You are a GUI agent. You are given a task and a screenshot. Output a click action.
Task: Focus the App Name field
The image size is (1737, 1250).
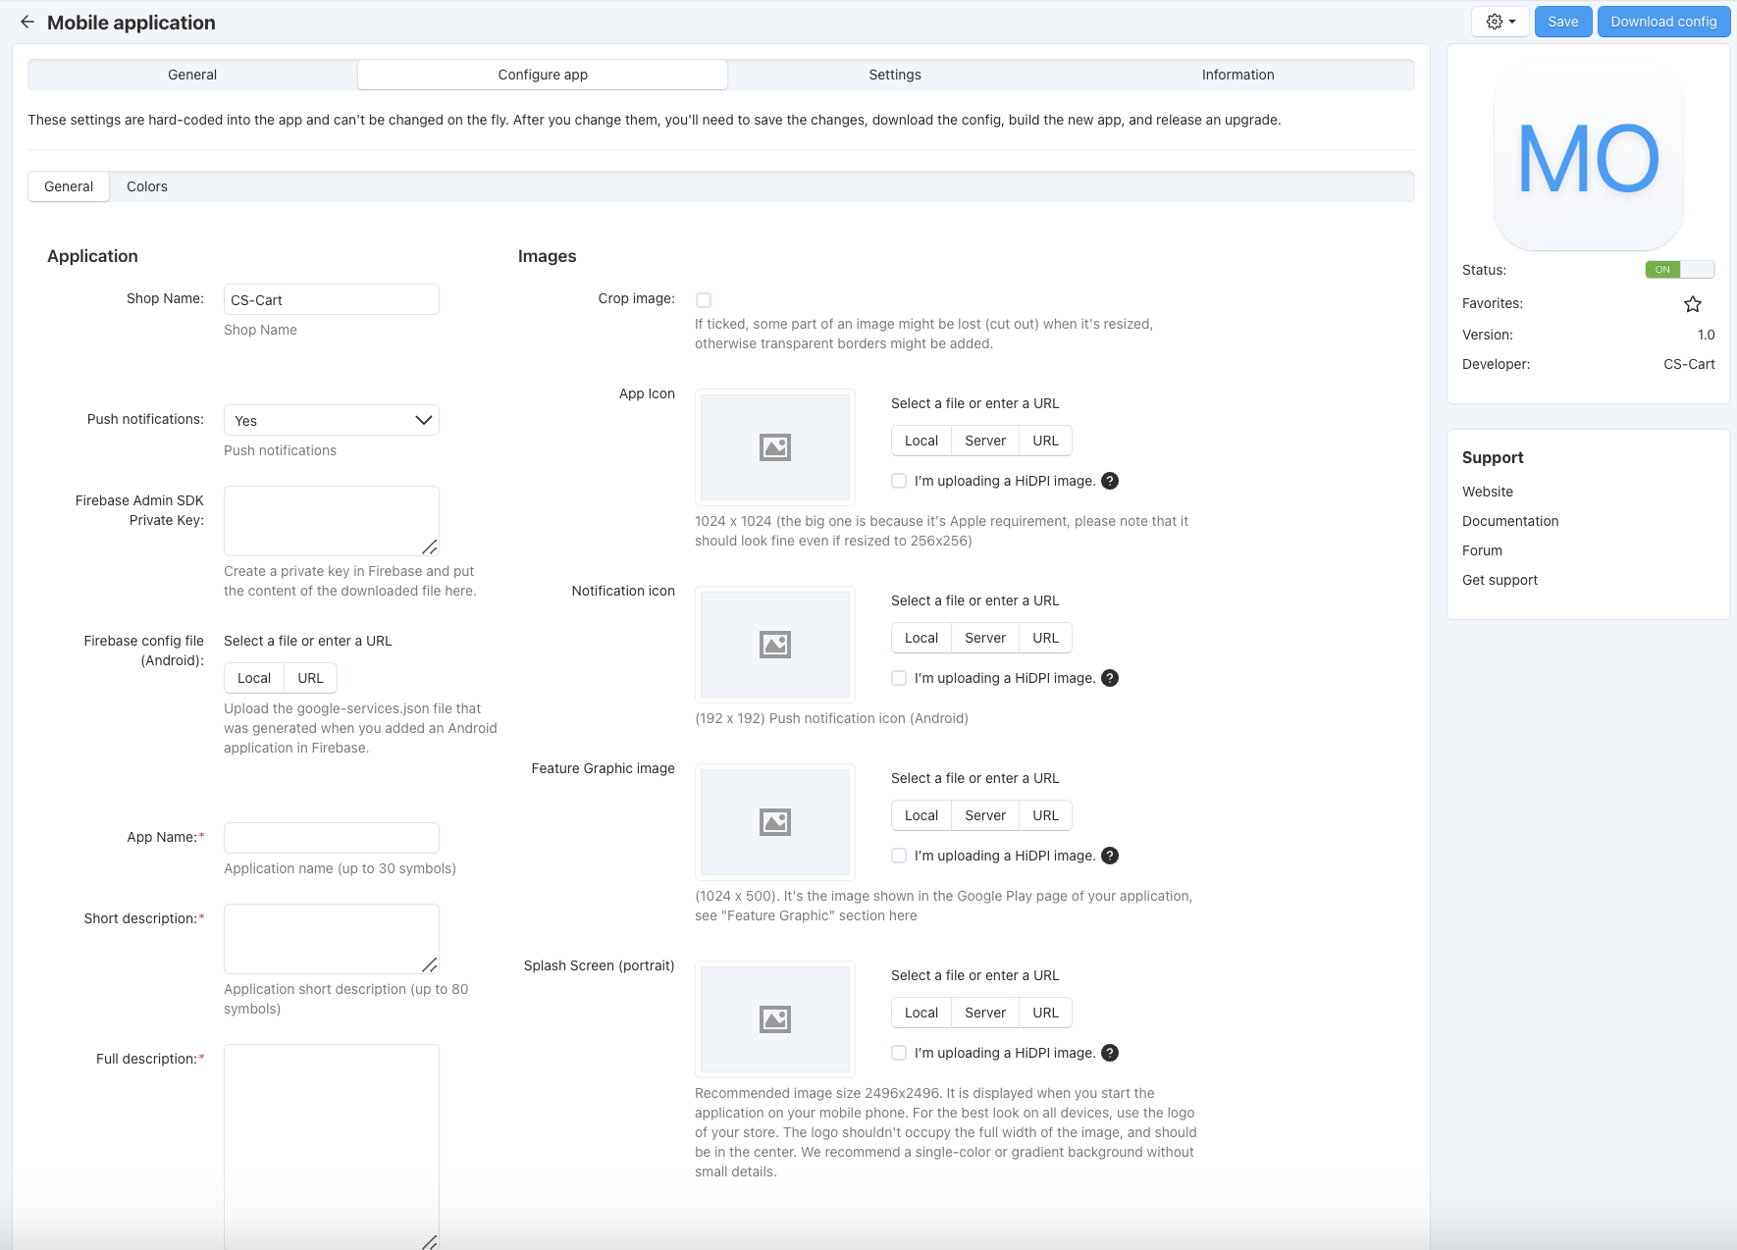coord(332,838)
